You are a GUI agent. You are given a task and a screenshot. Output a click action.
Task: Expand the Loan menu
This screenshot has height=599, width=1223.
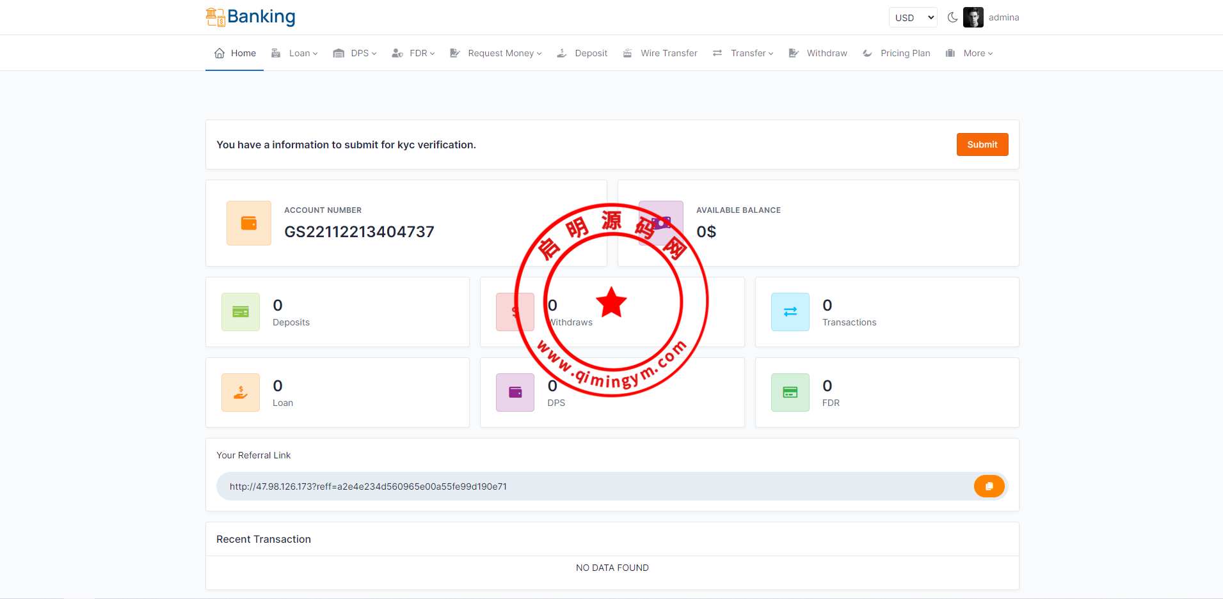pos(295,53)
